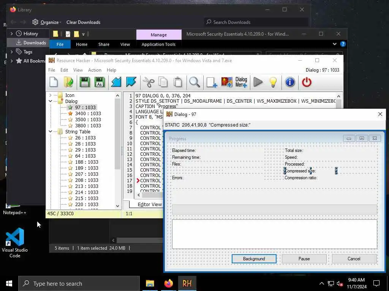Click the Search Downloads field in the Library
The width and height of the screenshot is (389, 291).
click(x=256, y=22)
